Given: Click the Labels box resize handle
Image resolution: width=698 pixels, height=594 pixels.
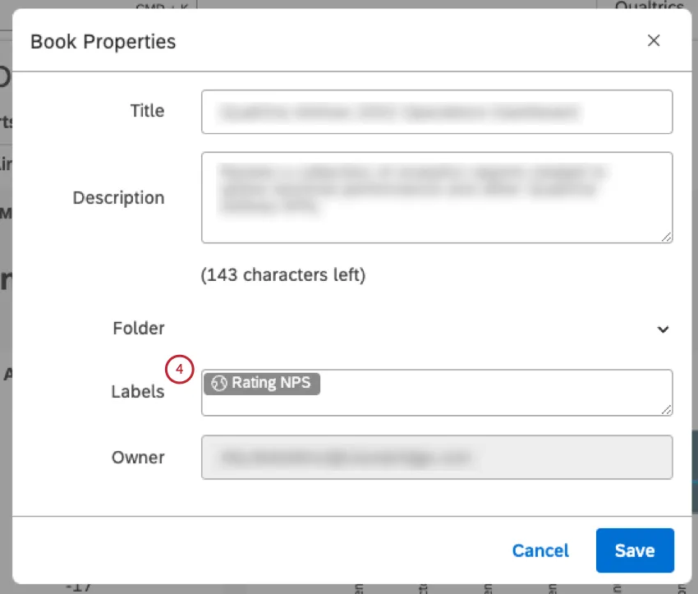Looking at the screenshot, I should (666, 409).
